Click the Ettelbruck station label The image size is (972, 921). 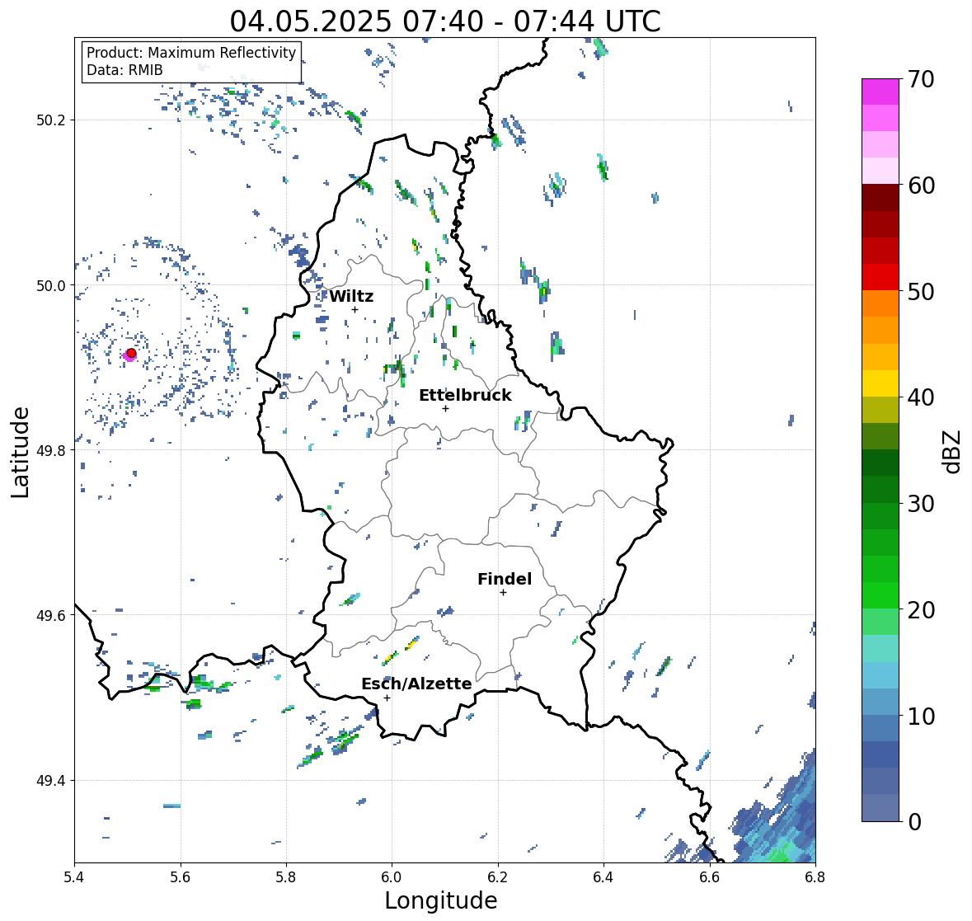tap(465, 395)
